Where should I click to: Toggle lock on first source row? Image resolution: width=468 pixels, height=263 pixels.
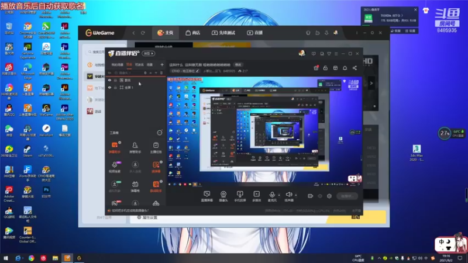[x=115, y=80]
